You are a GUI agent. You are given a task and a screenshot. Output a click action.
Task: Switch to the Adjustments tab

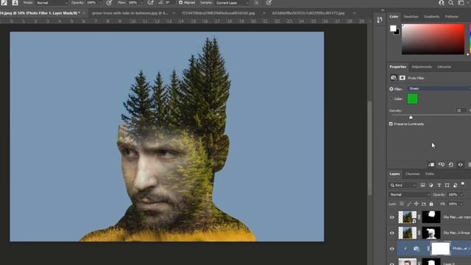[422, 67]
